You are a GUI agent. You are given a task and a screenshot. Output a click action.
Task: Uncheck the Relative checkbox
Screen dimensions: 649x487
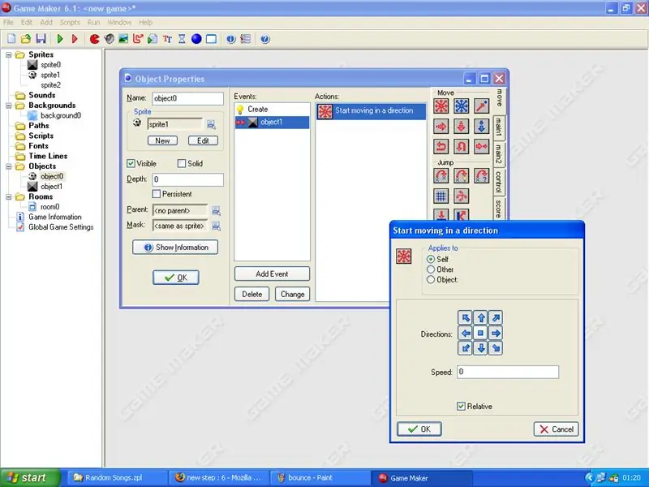461,407
